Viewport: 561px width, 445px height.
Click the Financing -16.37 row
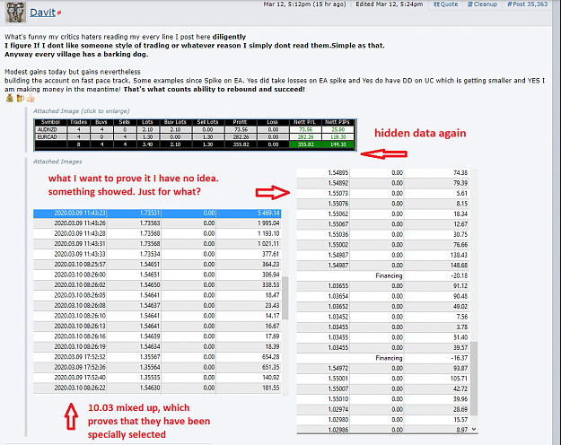coord(382,358)
